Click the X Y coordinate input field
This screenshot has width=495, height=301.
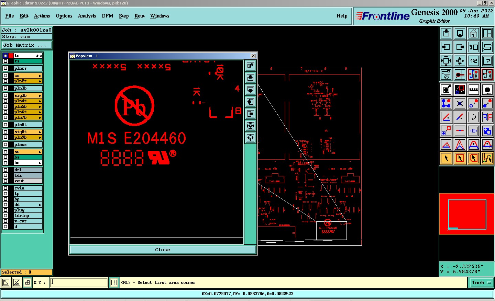tap(79, 283)
